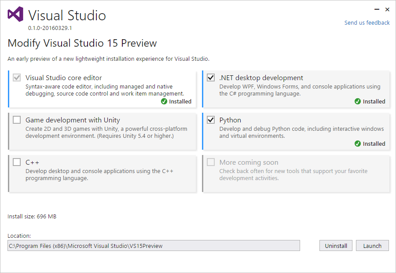Uncheck the .NET desktop development checkbox
This screenshot has height=273, width=396.
coord(211,78)
